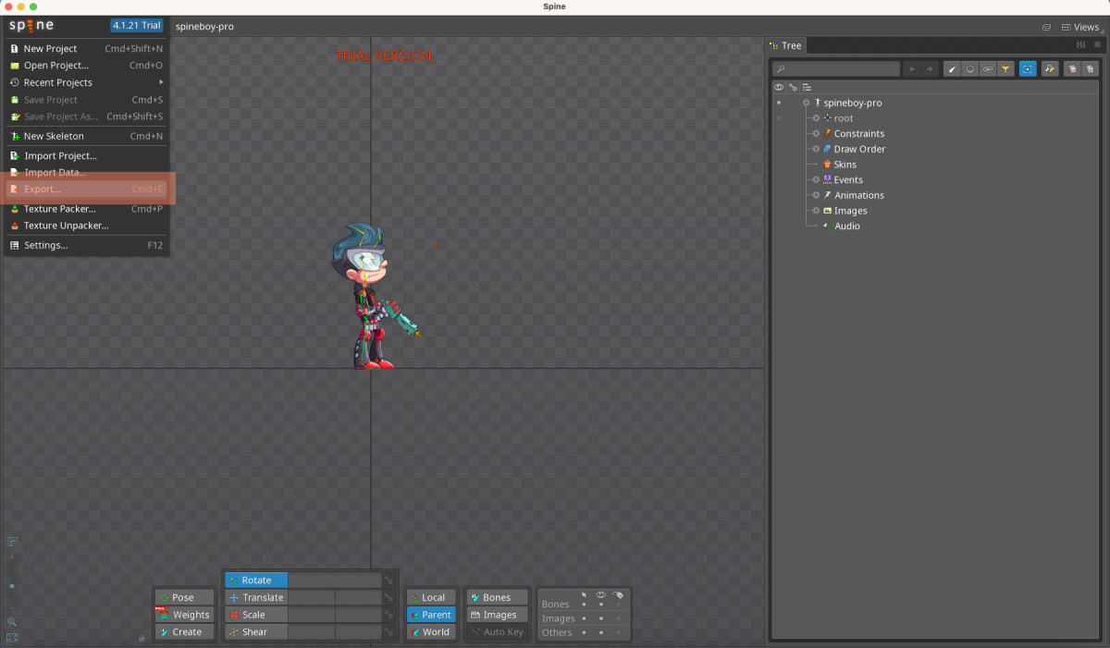This screenshot has height=648, width=1110.
Task: Focus the Tree search field
Action: coord(836,68)
